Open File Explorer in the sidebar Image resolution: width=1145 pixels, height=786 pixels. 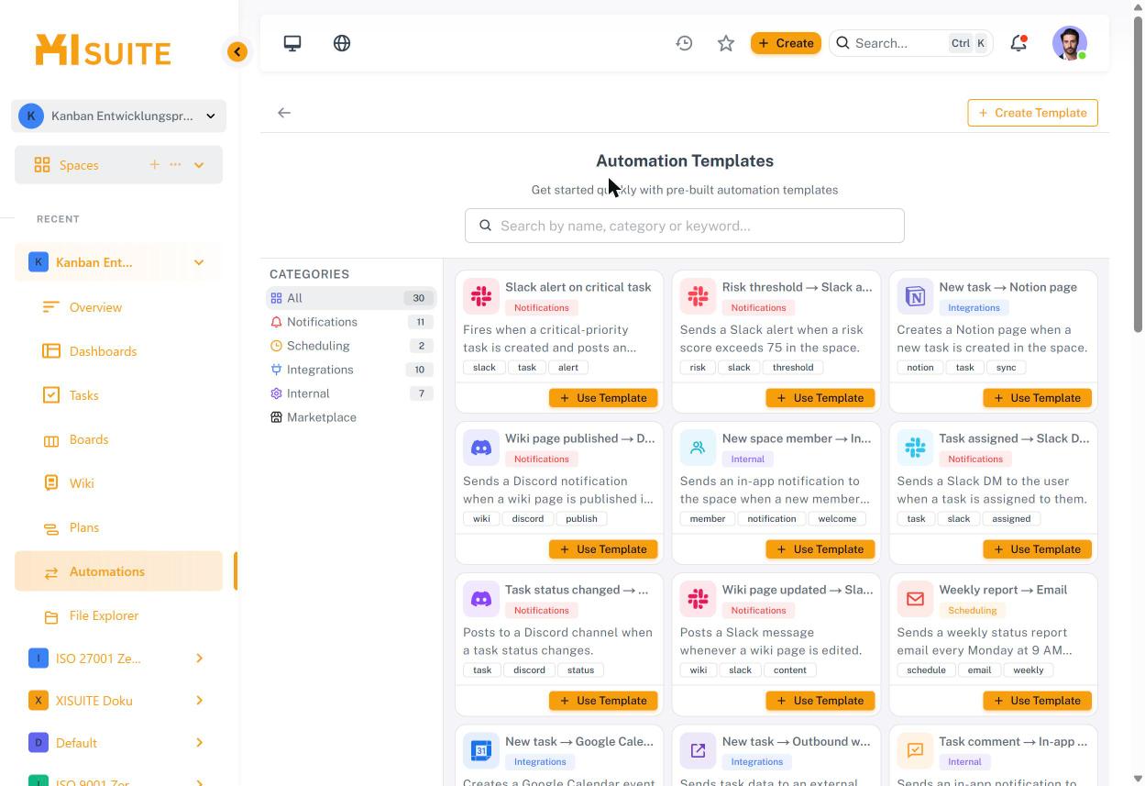point(118,615)
